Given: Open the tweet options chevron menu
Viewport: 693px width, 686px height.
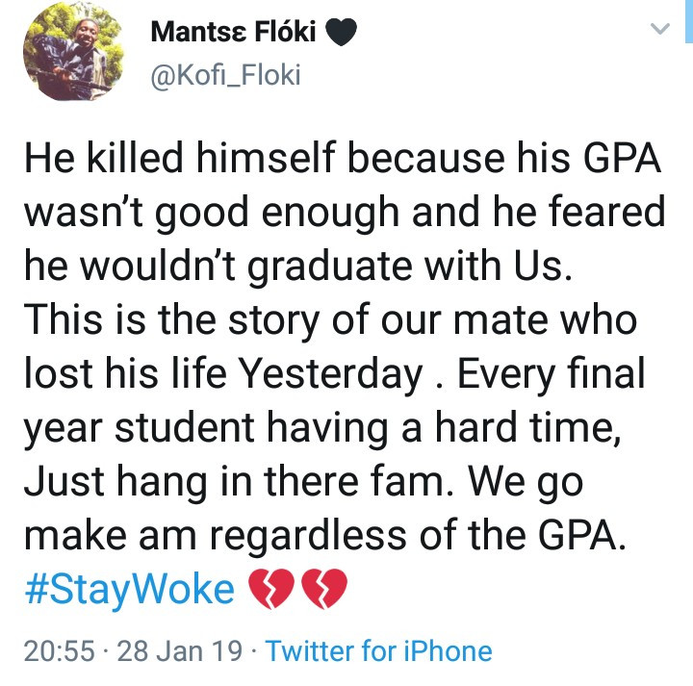Looking at the screenshot, I should (659, 31).
